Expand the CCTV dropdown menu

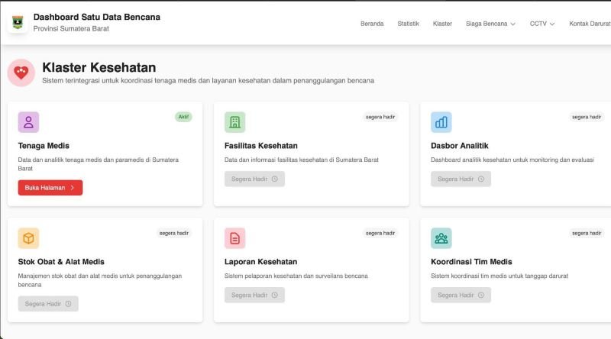coord(541,24)
